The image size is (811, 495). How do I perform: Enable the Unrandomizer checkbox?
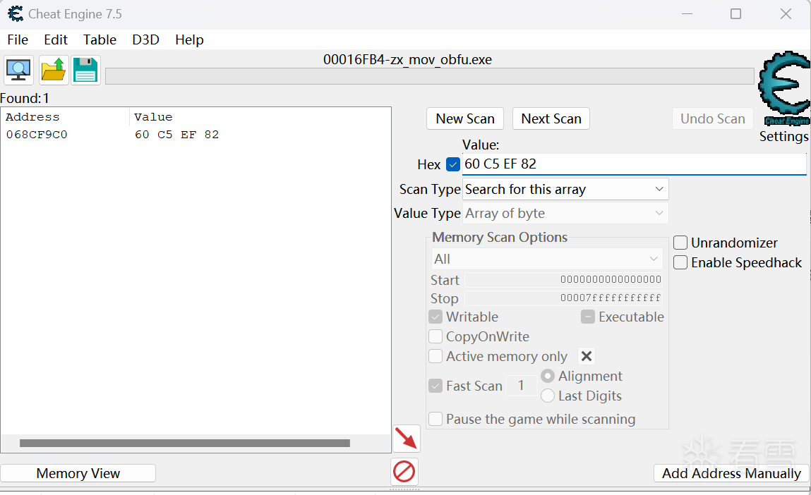point(680,243)
